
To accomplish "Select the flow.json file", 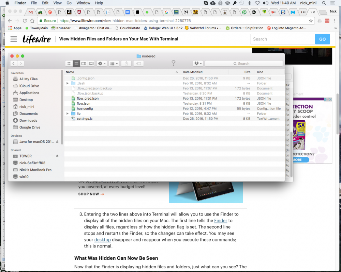I will [x=174, y=103].
